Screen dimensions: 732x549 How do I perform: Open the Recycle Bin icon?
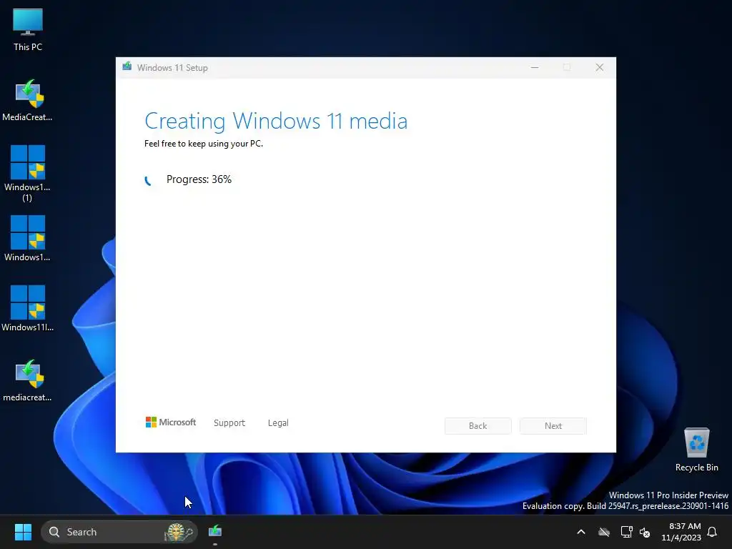(696, 449)
